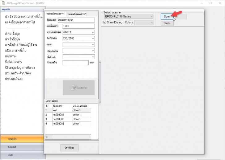Expand the ประเภทเงิน dropdown
The width and height of the screenshot is (225, 160).
[x=79, y=51]
